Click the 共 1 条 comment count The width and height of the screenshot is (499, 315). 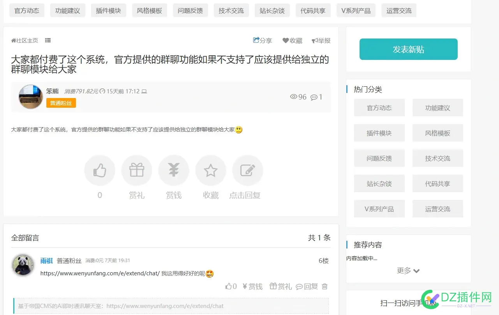[319, 238]
